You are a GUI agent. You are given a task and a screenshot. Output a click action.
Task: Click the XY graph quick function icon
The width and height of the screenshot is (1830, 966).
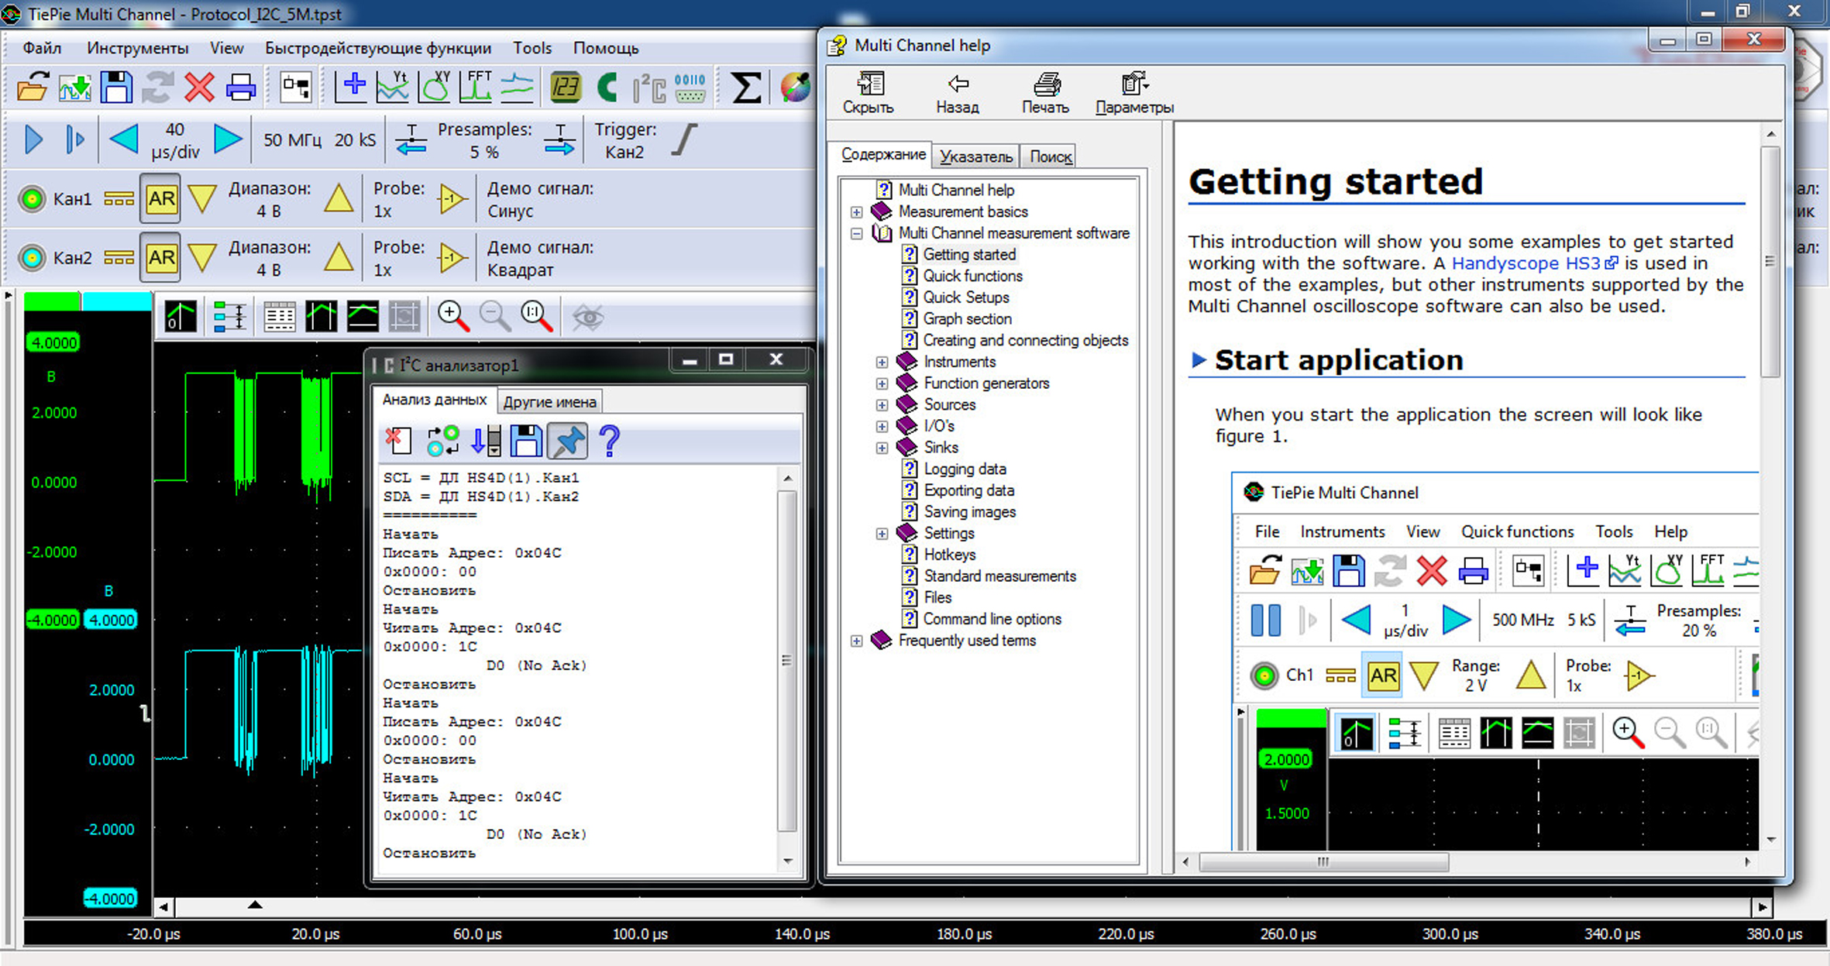pos(434,87)
